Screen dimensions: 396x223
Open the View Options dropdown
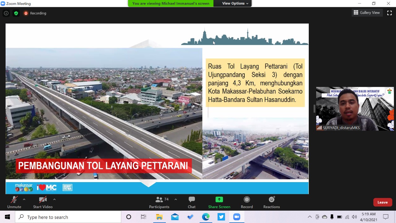coord(233,3)
